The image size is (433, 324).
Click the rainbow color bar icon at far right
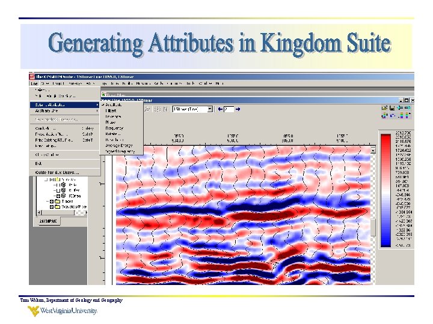(x=408, y=116)
